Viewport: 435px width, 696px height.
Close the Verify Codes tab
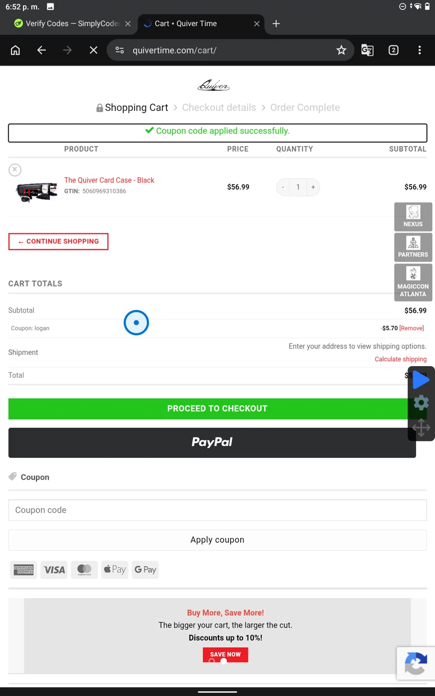128,24
